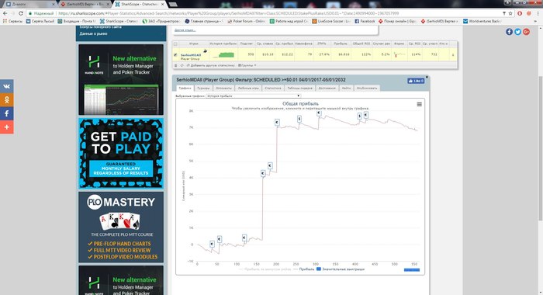The width and height of the screenshot is (543, 295).
Task: Click the Facebook Like button in the panel header
Action: 416,81
